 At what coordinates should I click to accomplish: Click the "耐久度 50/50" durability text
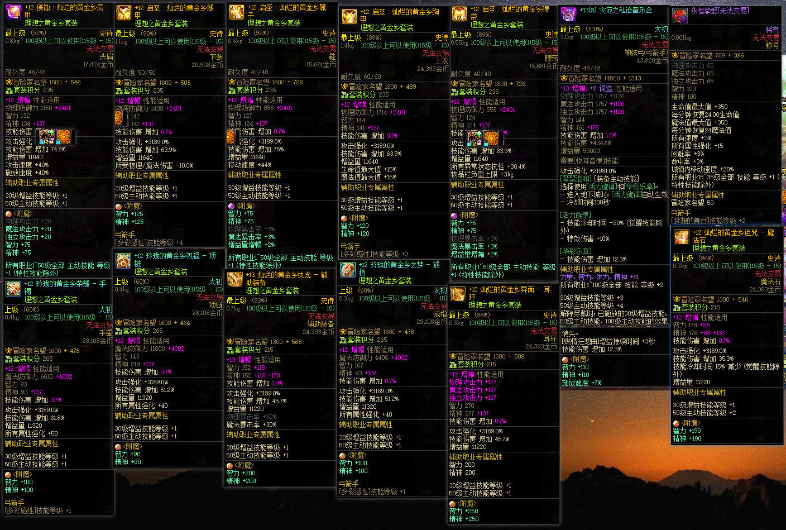[x=136, y=73]
